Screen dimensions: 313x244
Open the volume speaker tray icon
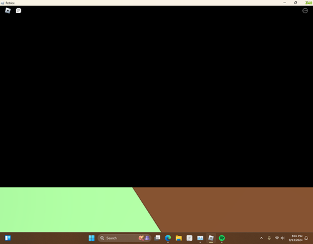coord(282,238)
